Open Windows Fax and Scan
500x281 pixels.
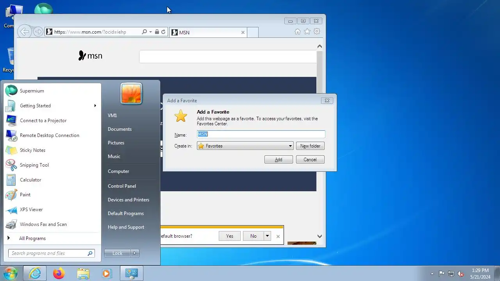(x=52, y=224)
